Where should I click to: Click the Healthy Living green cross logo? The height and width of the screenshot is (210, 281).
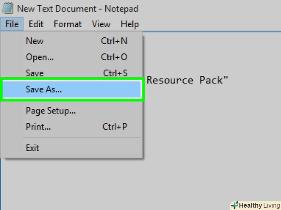(235, 205)
